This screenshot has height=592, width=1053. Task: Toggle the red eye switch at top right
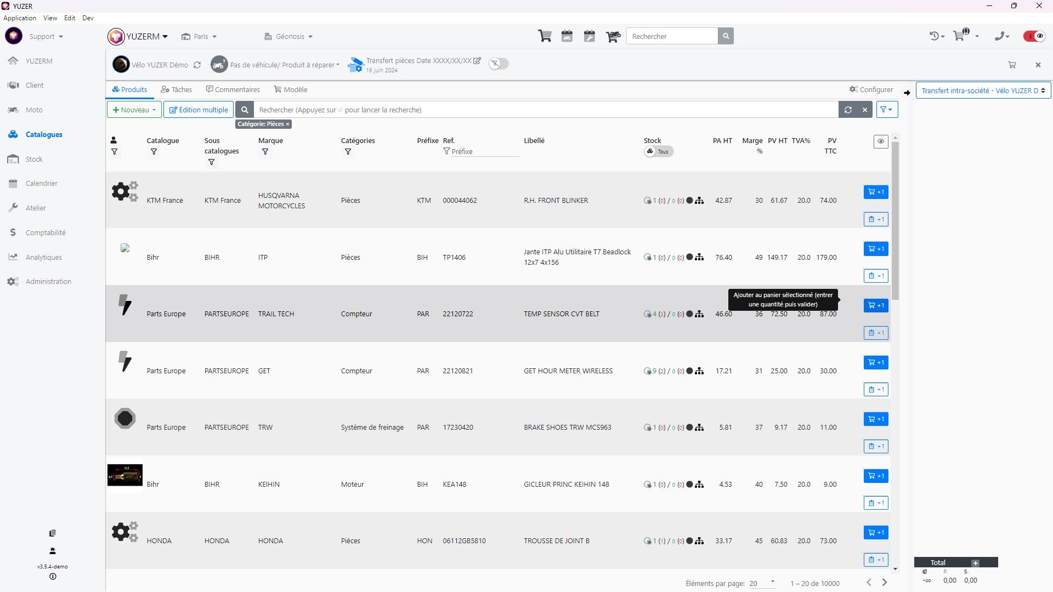1034,36
